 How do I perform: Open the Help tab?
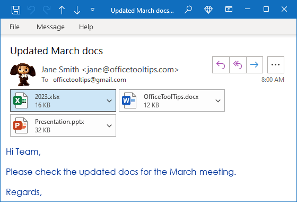(86, 27)
